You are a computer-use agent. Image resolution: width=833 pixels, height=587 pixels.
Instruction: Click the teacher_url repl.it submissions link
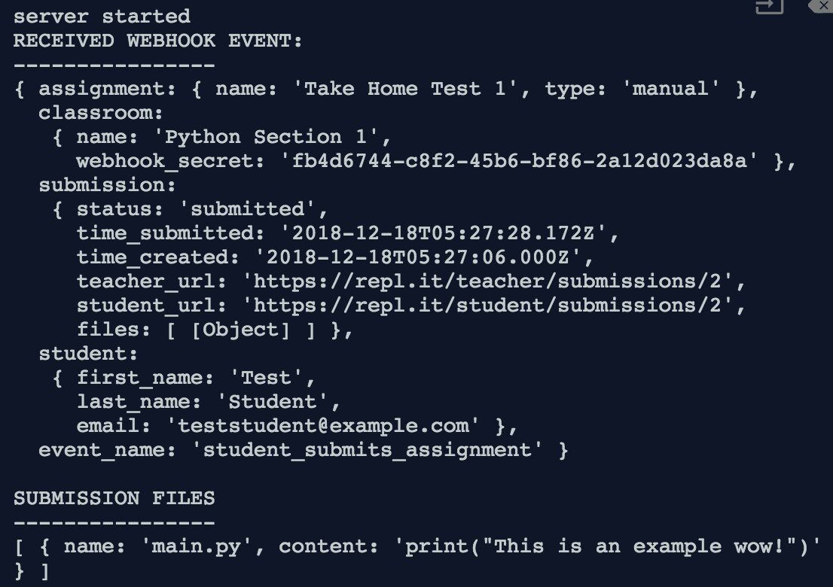pos(488,281)
